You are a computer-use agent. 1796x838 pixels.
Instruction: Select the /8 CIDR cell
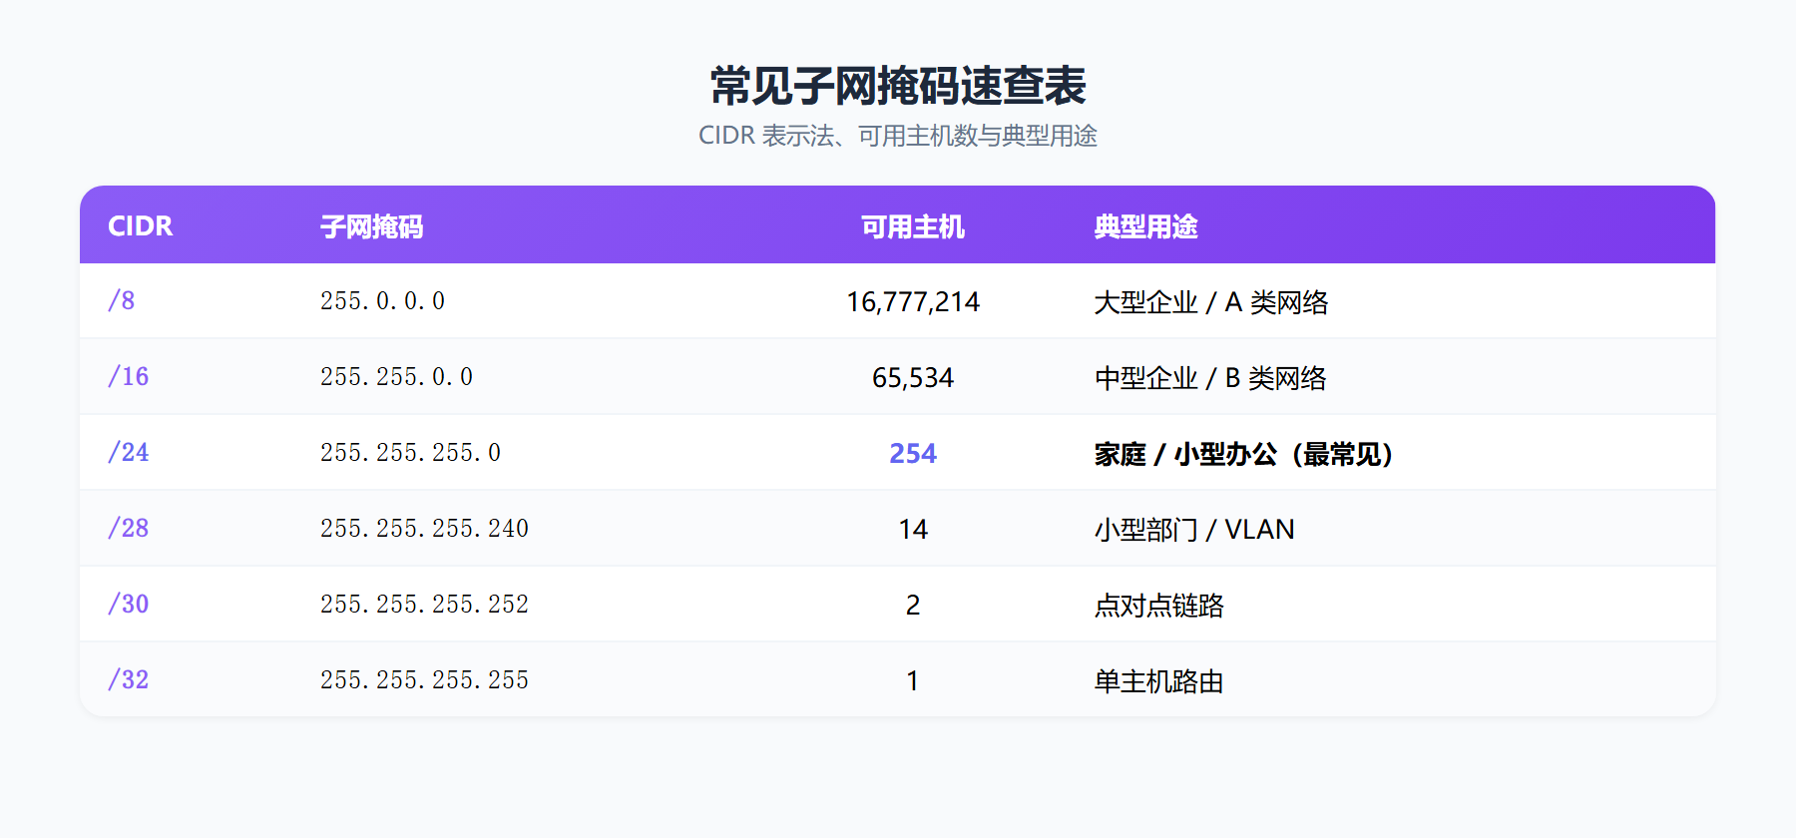(122, 300)
